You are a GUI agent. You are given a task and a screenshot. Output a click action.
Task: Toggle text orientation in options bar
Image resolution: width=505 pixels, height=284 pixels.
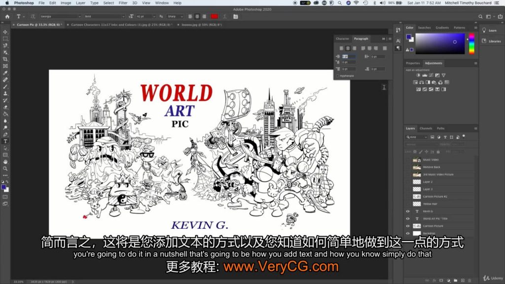pyautogui.click(x=33, y=16)
